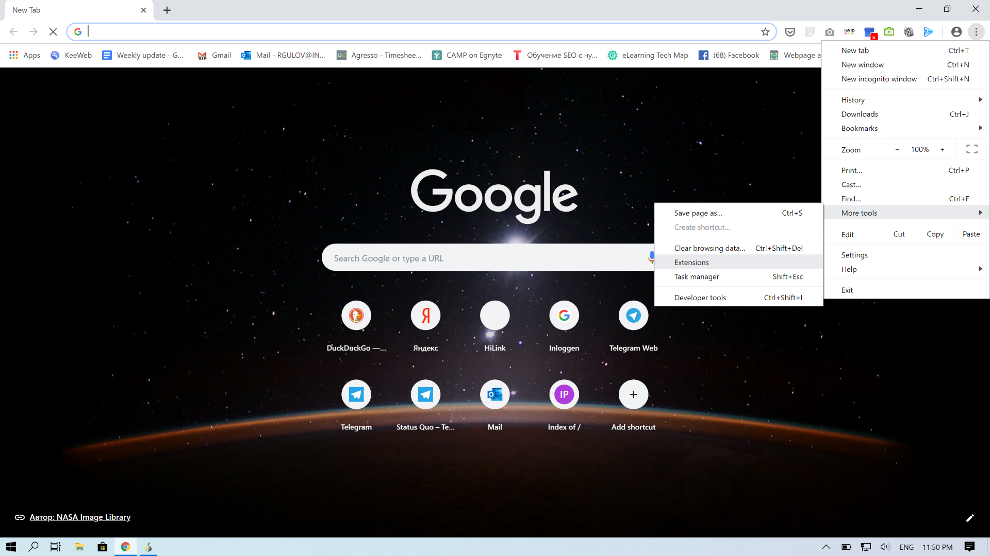Open the DuckDuckGo shortcut tile

(x=356, y=316)
